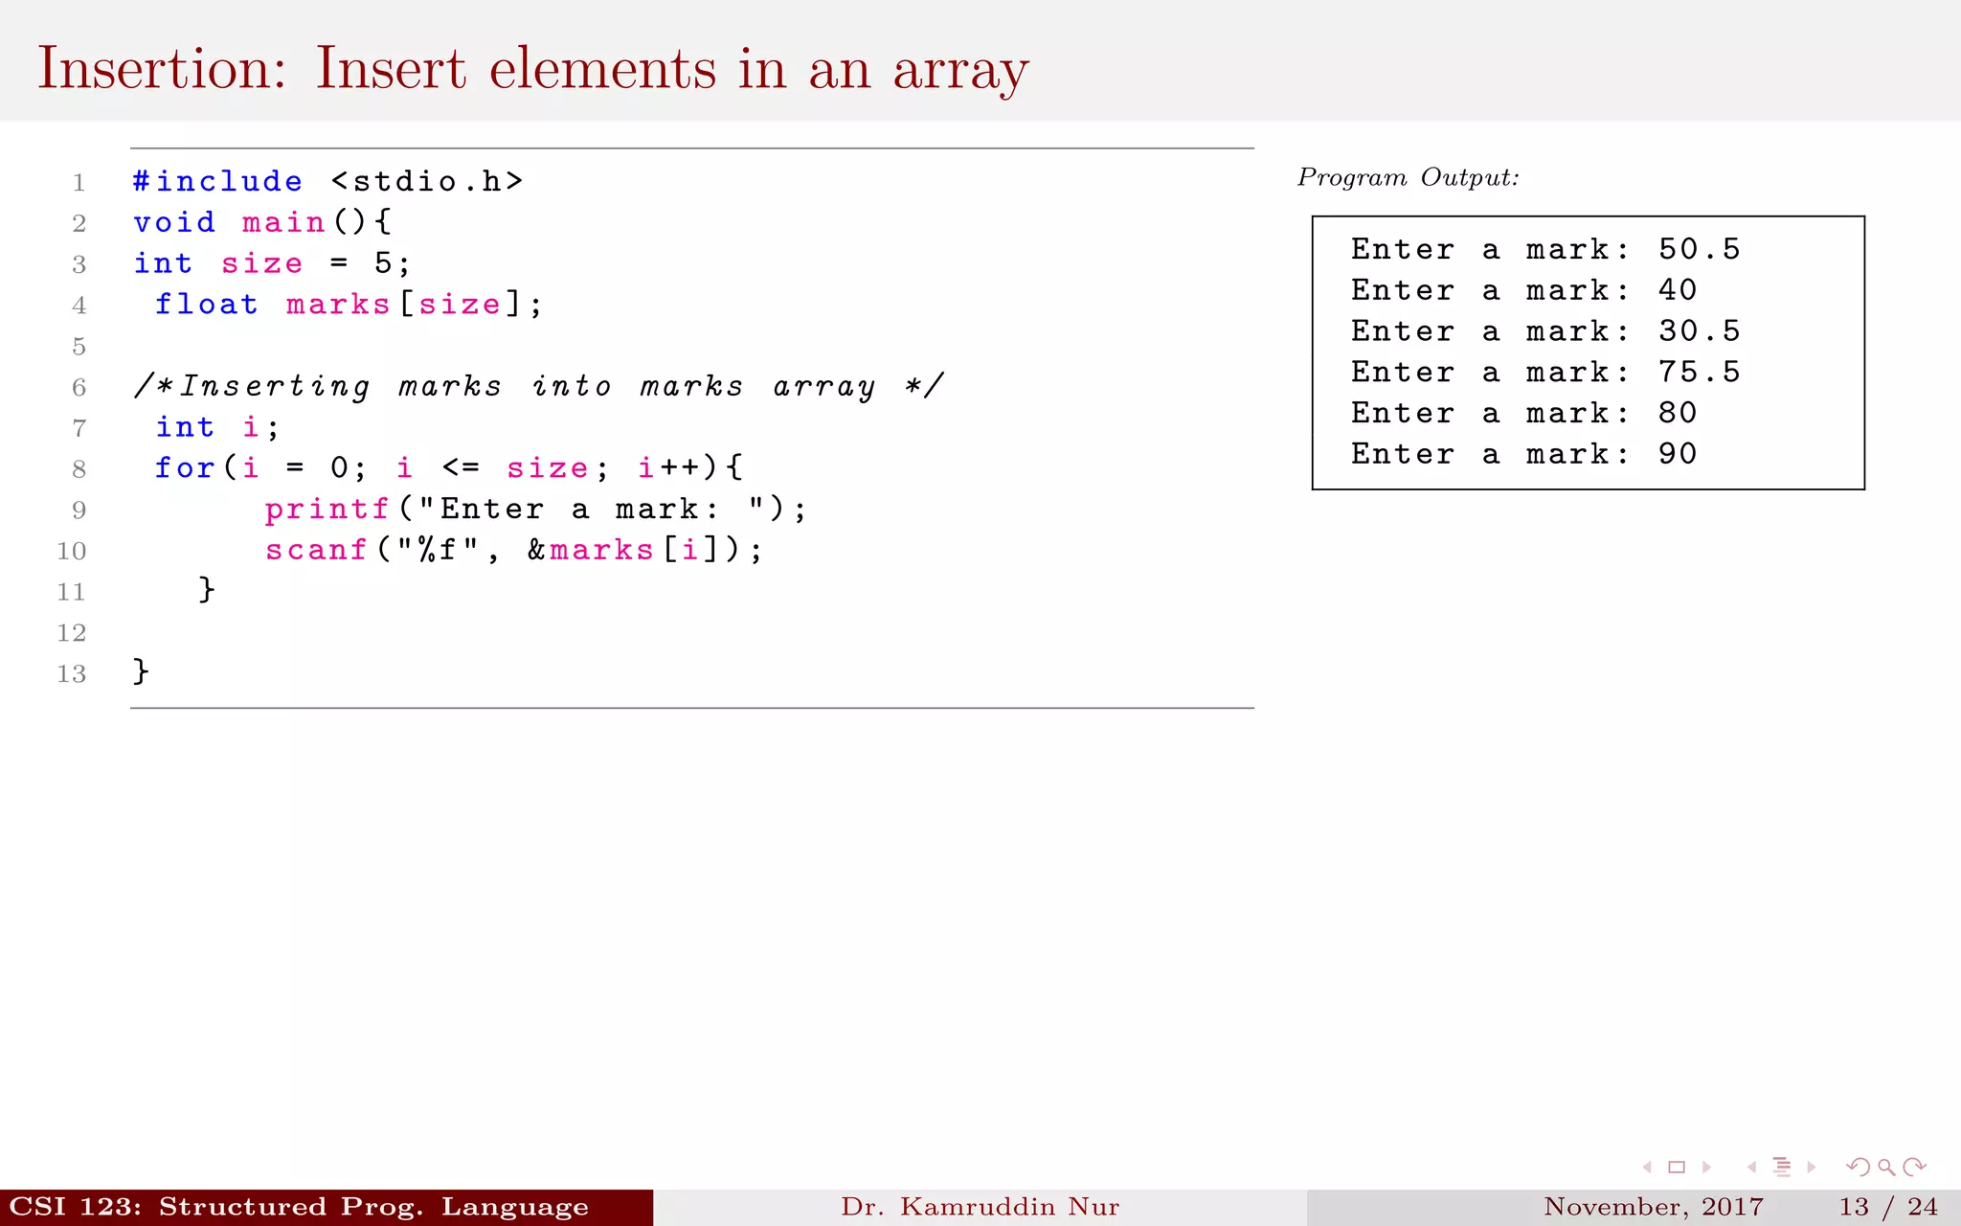This screenshot has width=1961, height=1226.
Task: Click output line 'Enter a mark: 40'
Action: [x=1524, y=290]
